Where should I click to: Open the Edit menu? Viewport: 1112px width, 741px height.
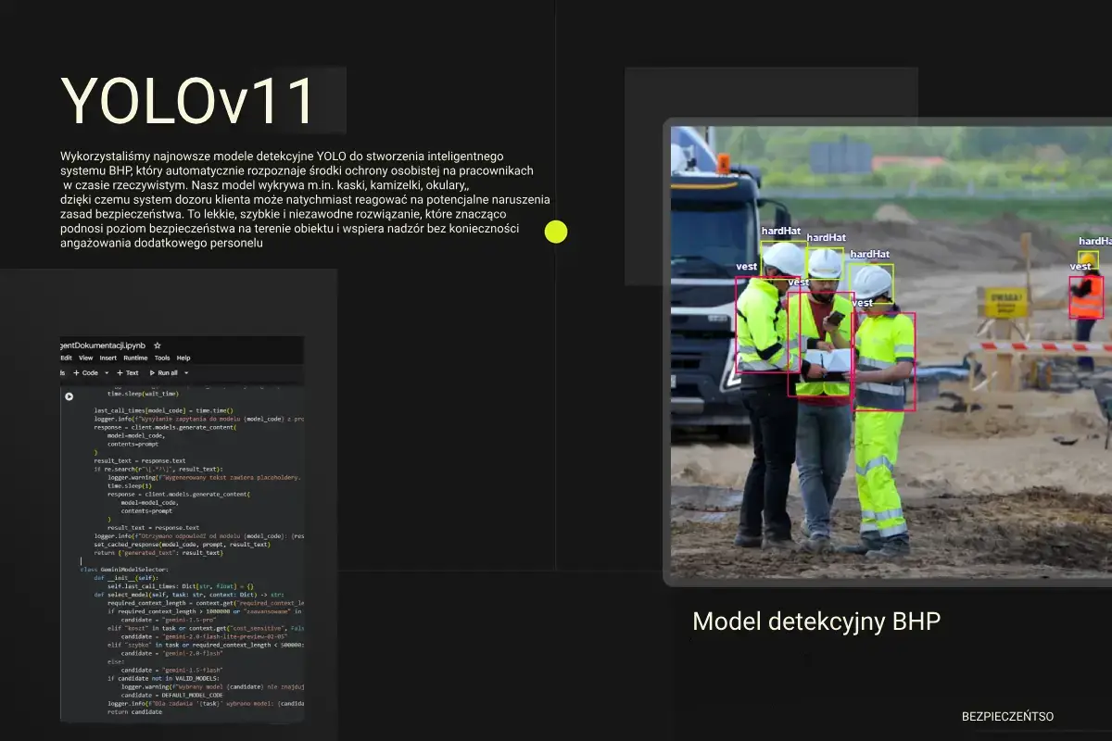[x=66, y=358]
